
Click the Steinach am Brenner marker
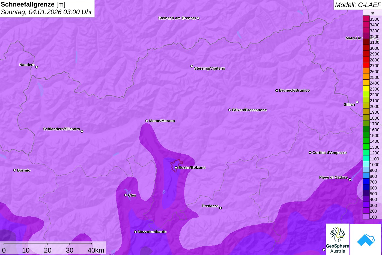[198, 18]
